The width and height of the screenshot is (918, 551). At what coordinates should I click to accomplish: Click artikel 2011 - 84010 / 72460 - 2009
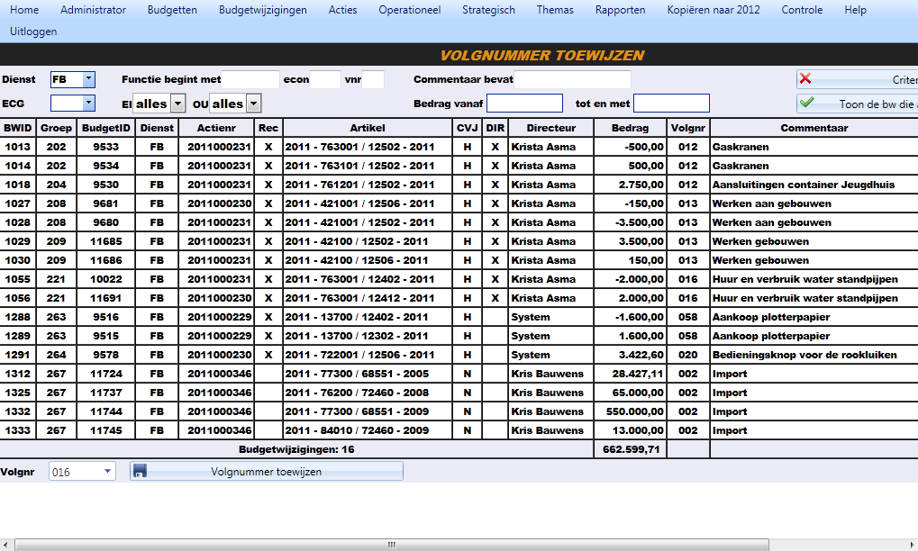coord(368,430)
